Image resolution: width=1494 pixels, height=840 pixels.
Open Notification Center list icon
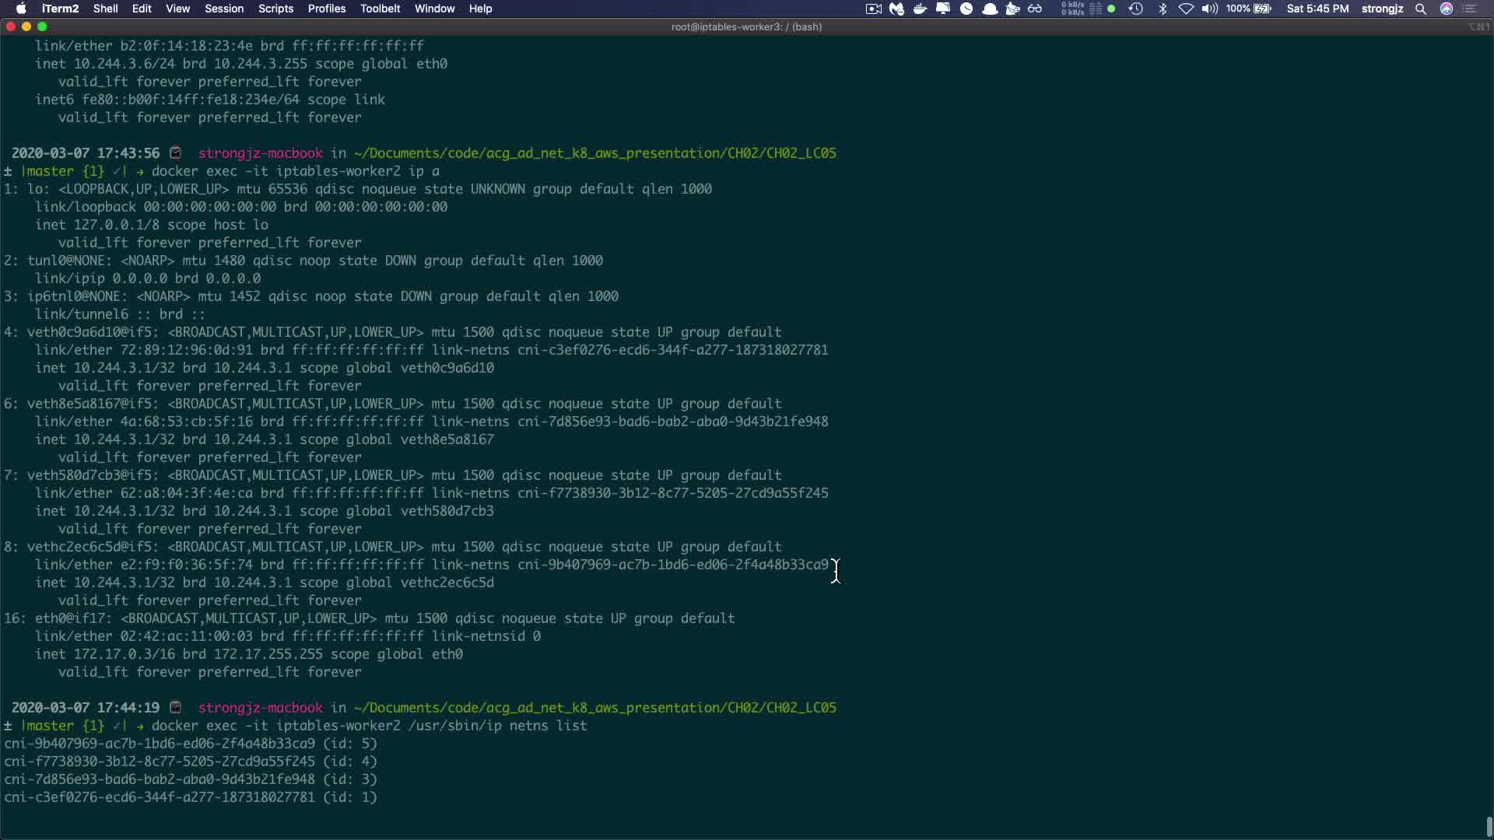point(1470,9)
